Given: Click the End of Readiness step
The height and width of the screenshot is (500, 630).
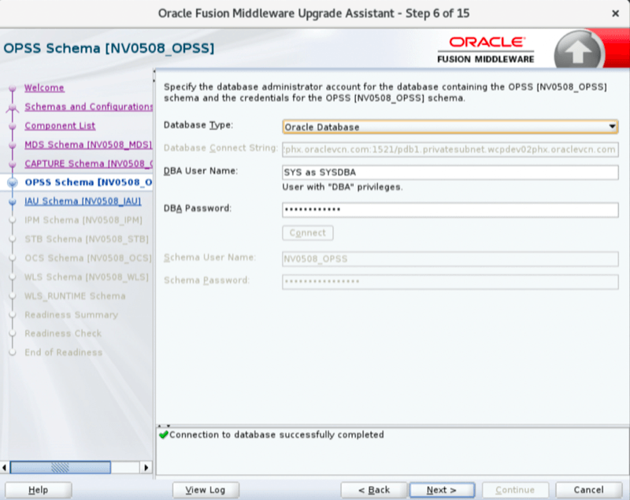Looking at the screenshot, I should 64,352.
